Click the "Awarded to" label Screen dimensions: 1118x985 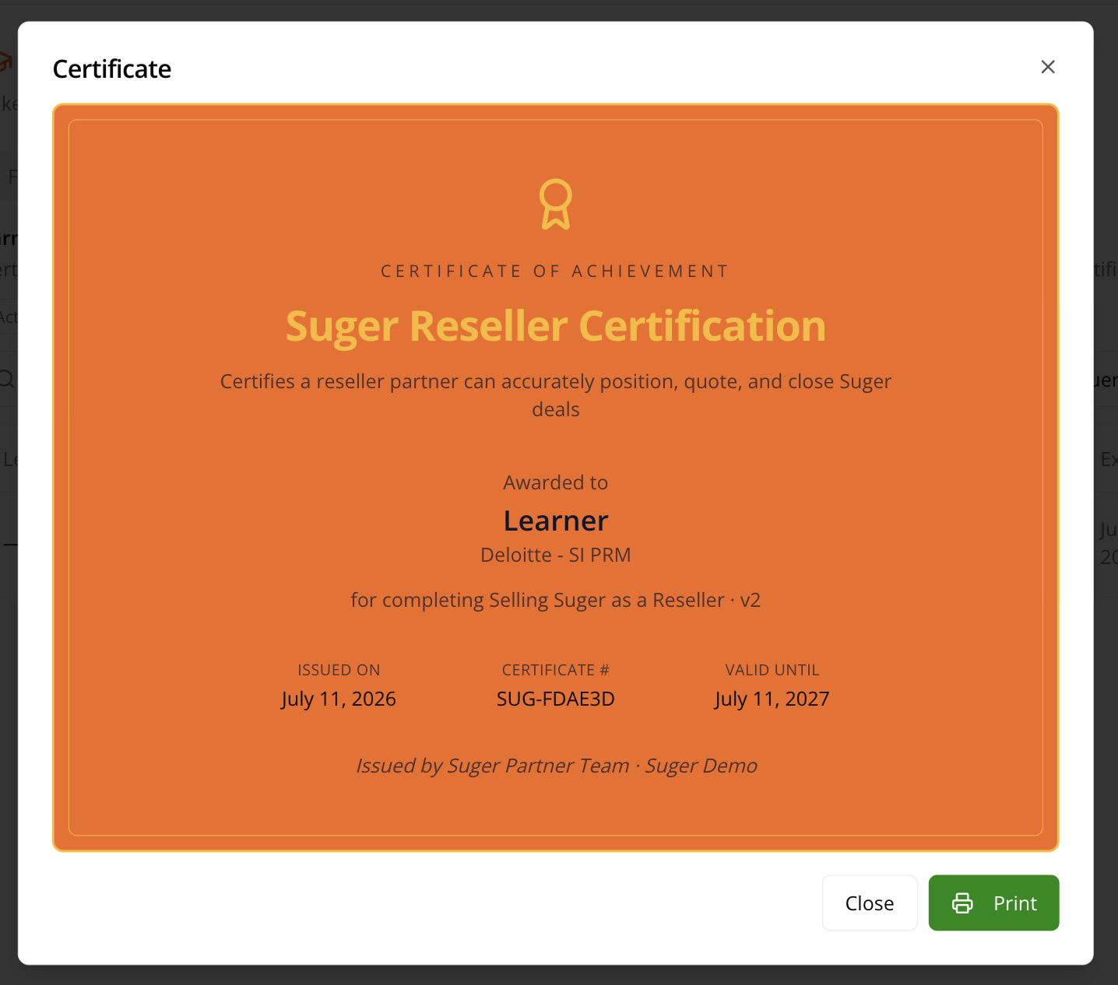click(x=556, y=482)
